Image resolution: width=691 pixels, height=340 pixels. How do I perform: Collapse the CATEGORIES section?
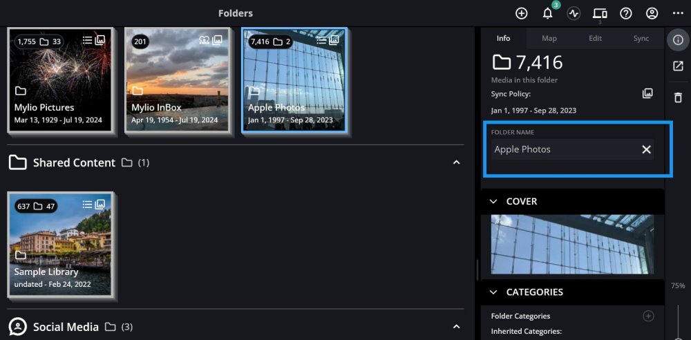tap(493, 292)
